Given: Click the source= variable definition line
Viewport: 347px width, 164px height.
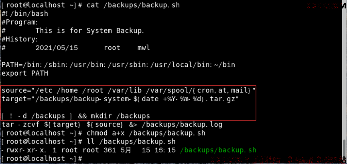Looking at the screenshot, I should click(x=129, y=90).
